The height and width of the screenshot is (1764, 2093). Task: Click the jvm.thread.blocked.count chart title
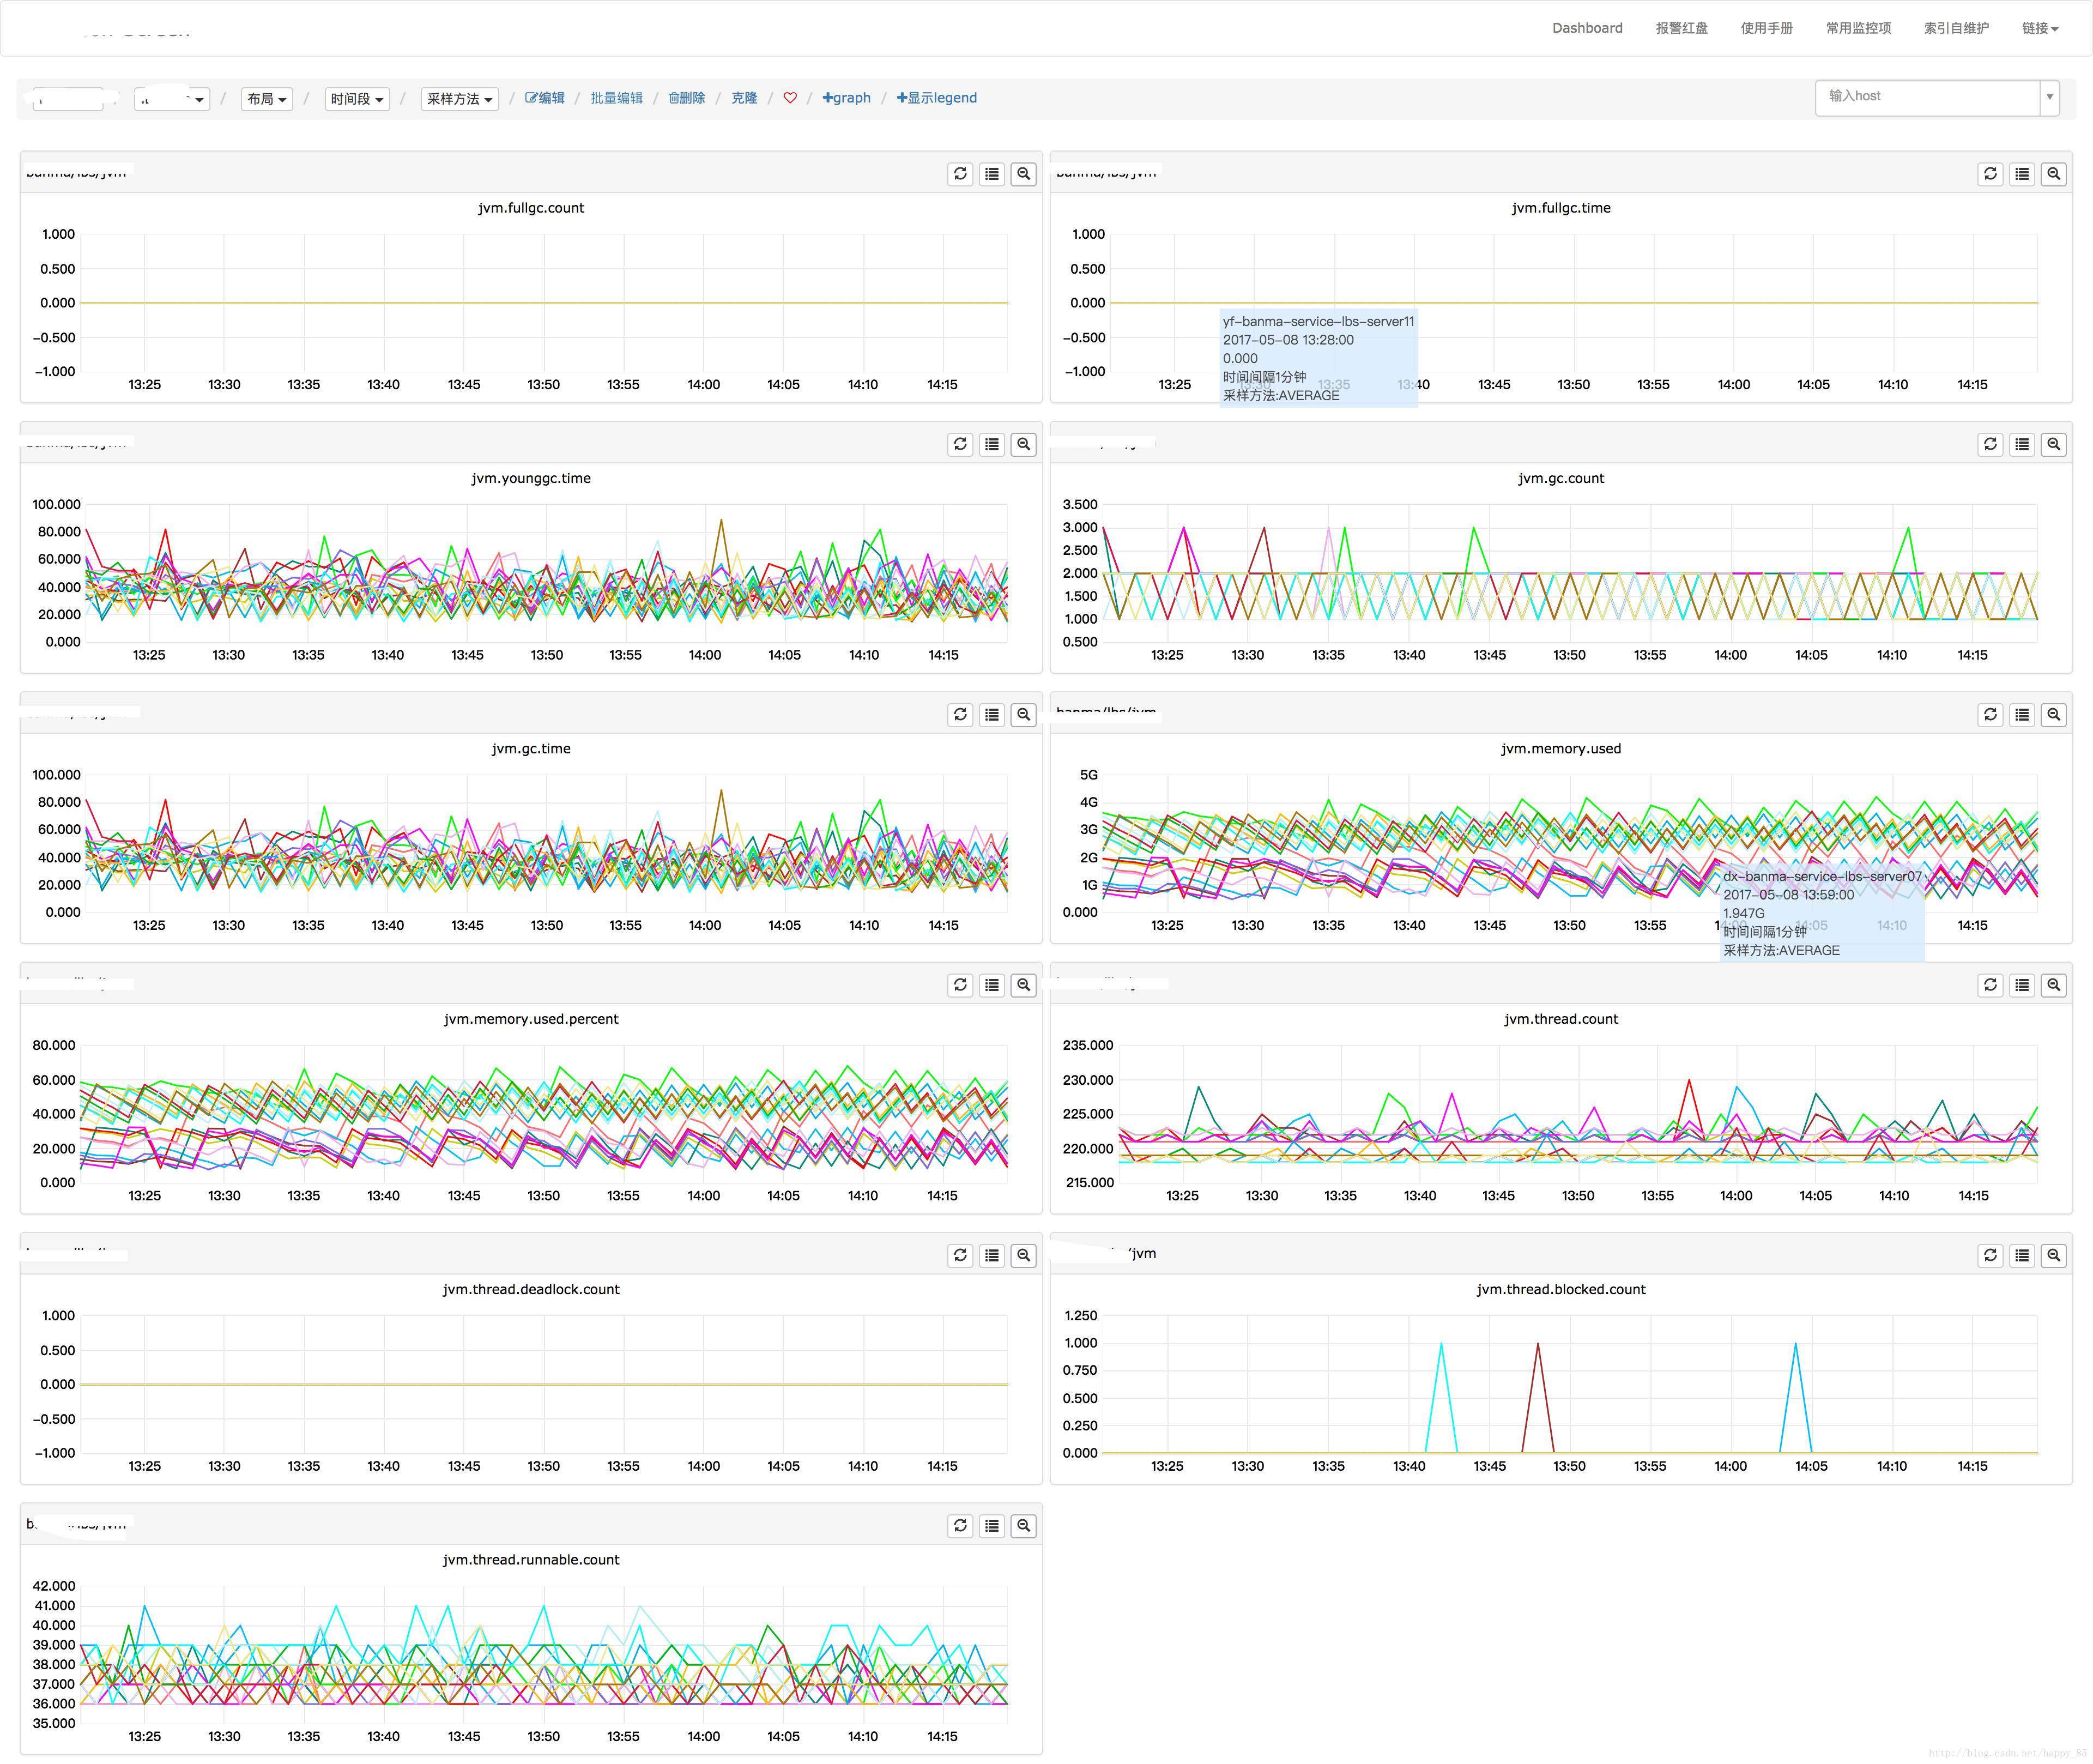[x=1561, y=1289]
